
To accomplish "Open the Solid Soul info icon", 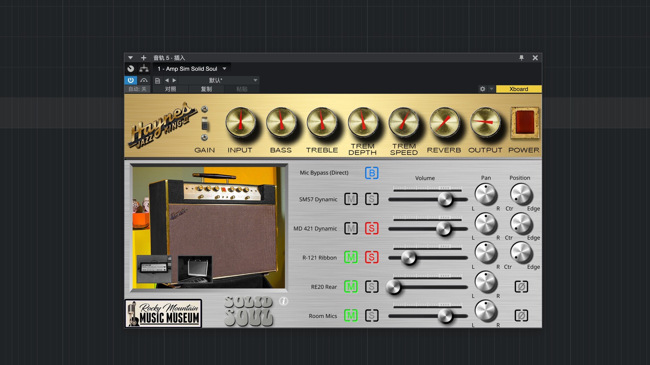I will 283,301.
